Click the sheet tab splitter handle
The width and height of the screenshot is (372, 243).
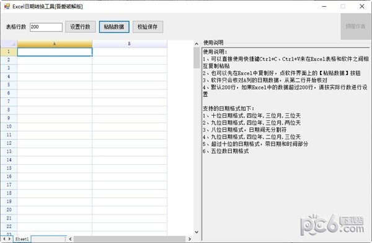(65, 239)
